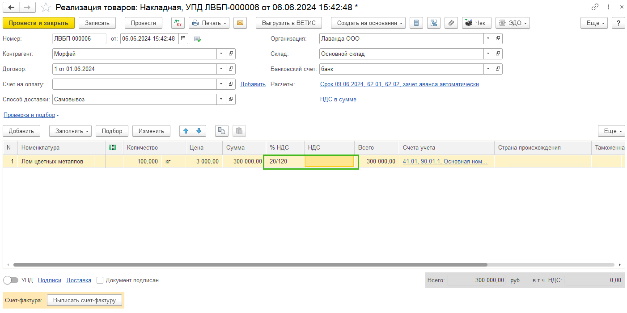
Task: Open Создать на основании dropdown
Action: 368,23
